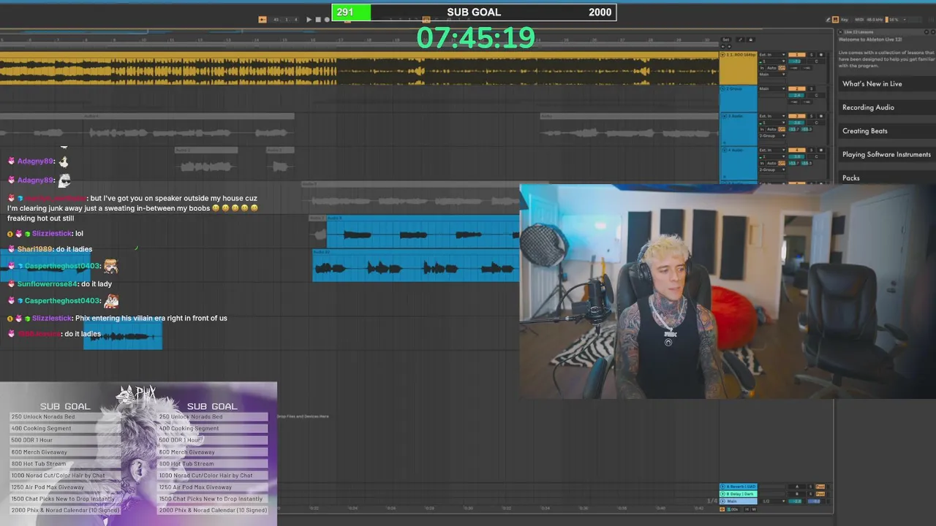Click the W width button at bottom
Screen dimensions: 936x526
754,509
